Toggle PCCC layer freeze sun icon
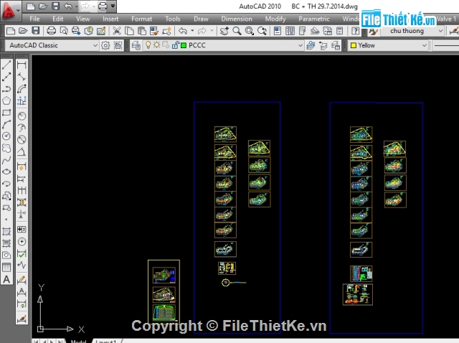 point(157,45)
